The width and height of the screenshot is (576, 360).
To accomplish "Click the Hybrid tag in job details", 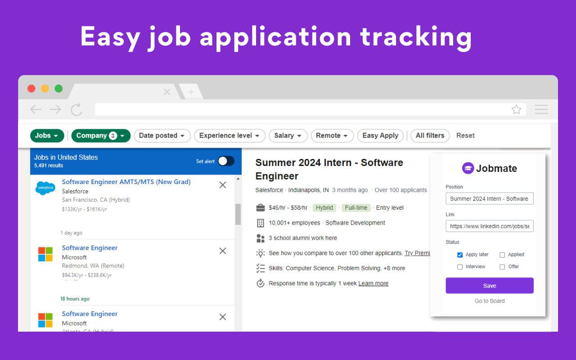I will pos(324,208).
